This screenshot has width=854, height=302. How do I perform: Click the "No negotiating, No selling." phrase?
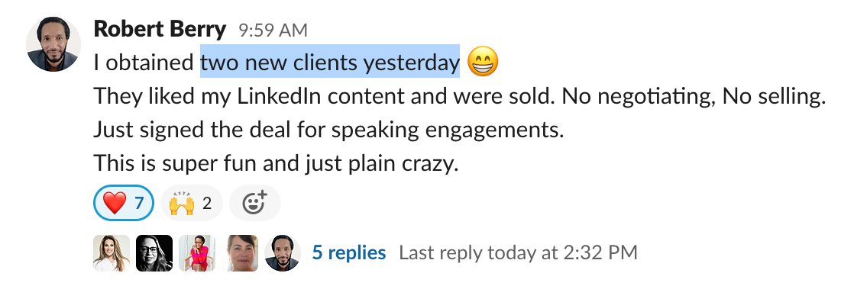pyautogui.click(x=694, y=97)
